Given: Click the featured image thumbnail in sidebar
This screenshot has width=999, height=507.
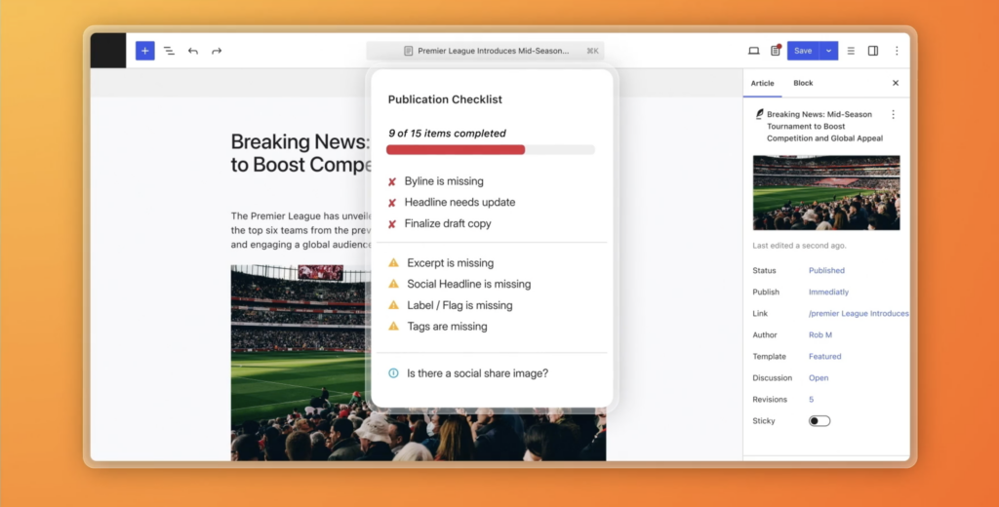Looking at the screenshot, I should 825,192.
